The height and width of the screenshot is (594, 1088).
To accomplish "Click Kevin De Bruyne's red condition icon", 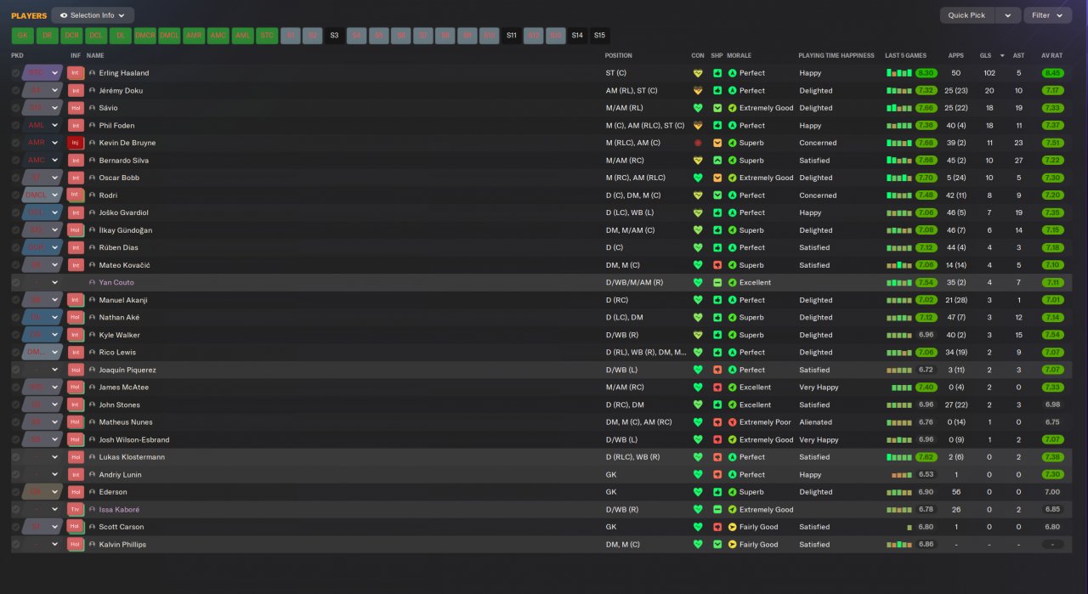I will pyautogui.click(x=698, y=143).
